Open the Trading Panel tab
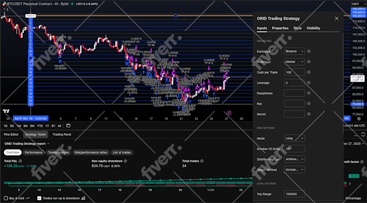The width and height of the screenshot is (367, 203). tap(62, 134)
